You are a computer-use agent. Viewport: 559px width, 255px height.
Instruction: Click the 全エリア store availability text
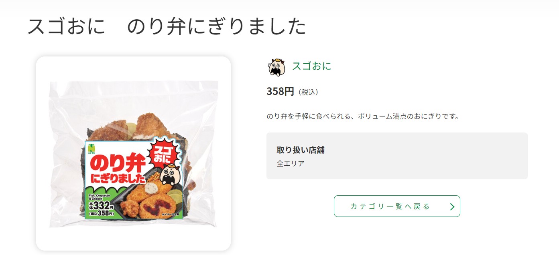click(291, 163)
